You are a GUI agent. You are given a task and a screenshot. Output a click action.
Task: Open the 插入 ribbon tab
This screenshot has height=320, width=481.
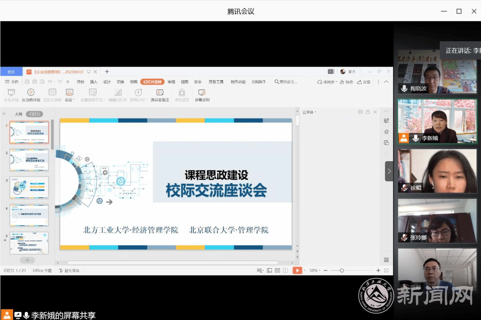(x=93, y=82)
